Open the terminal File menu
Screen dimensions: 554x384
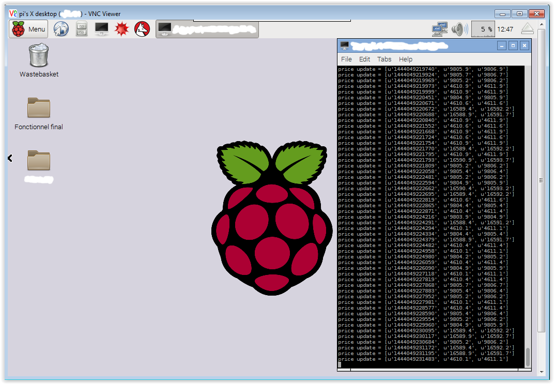coord(346,59)
